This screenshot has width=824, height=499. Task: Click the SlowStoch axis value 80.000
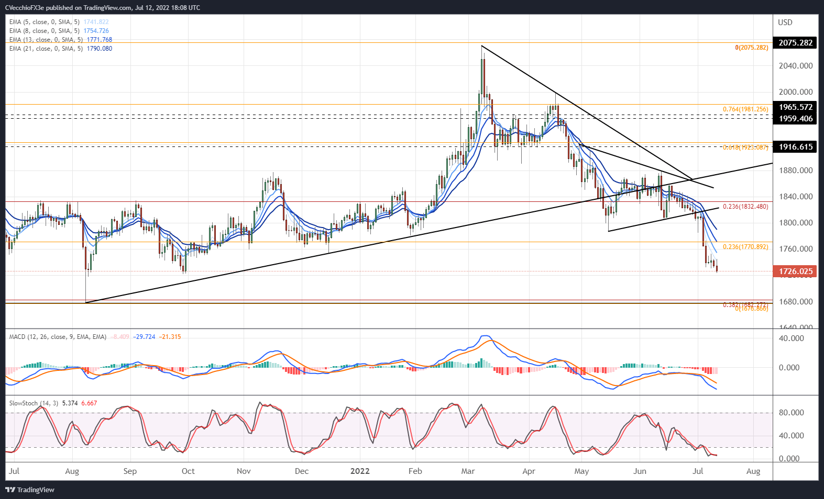[791, 413]
